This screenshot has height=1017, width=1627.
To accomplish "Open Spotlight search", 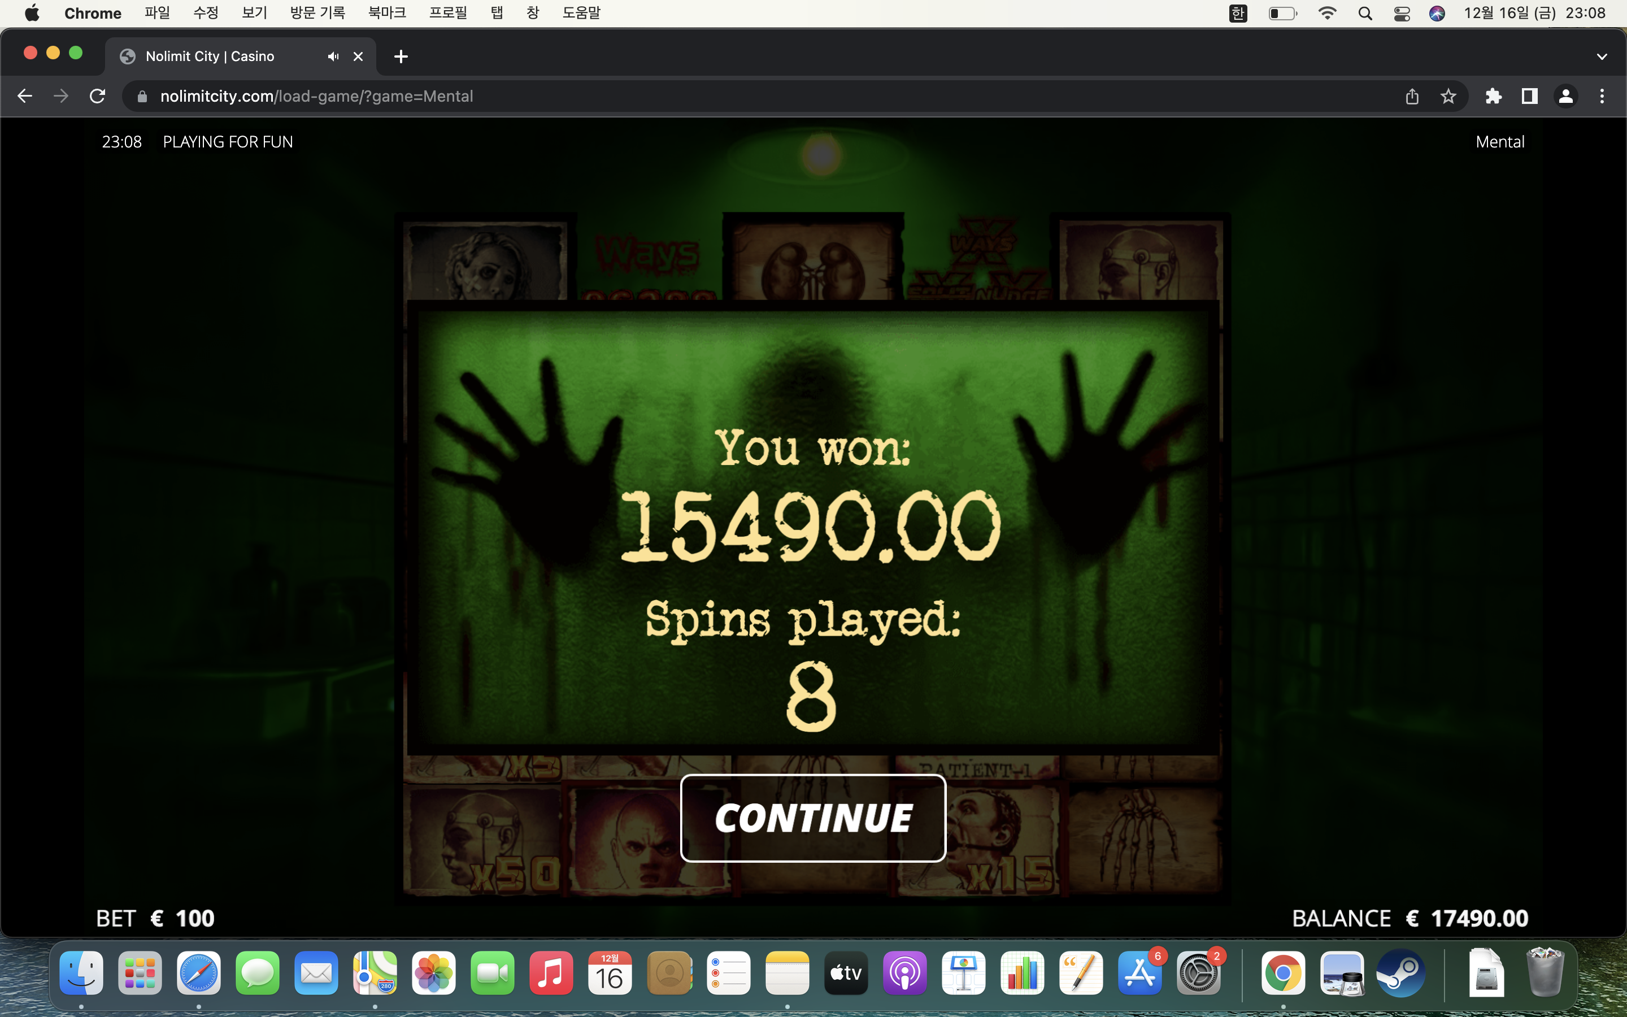I will 1365,13.
